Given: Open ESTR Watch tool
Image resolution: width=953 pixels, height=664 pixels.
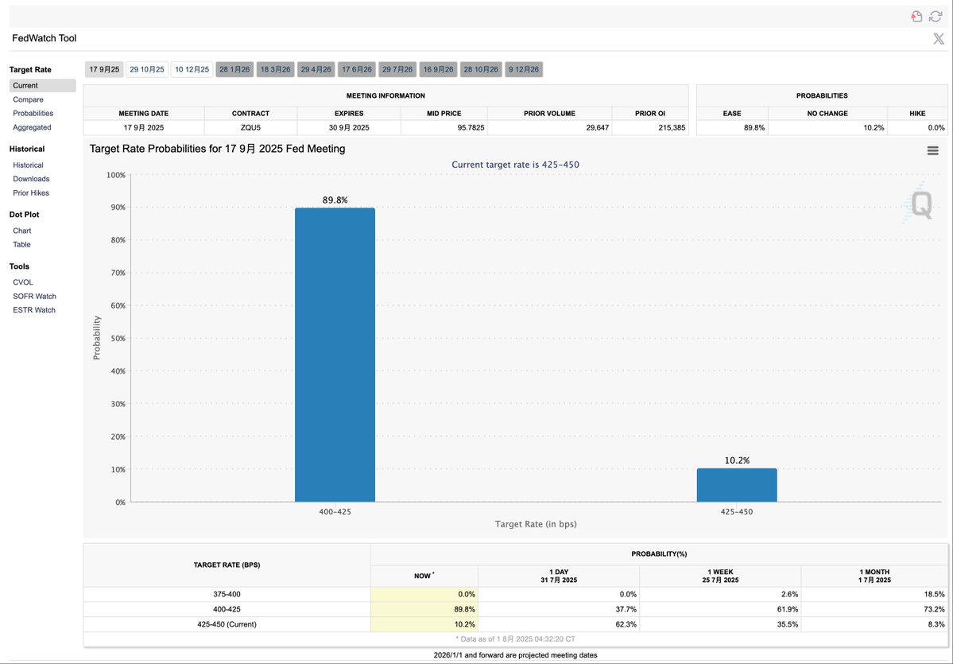Looking at the screenshot, I should pyautogui.click(x=34, y=310).
